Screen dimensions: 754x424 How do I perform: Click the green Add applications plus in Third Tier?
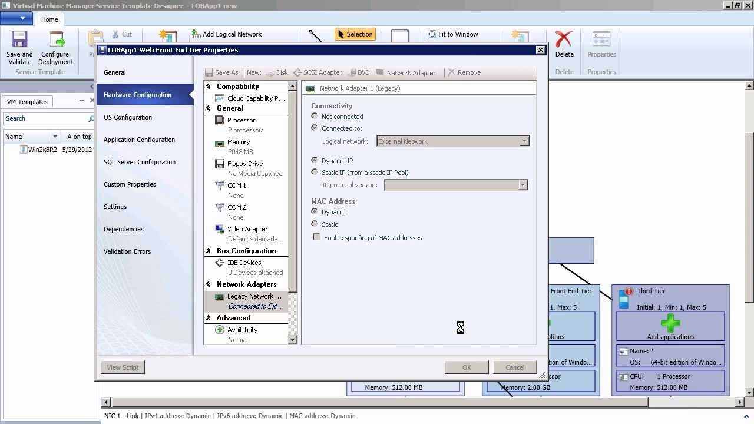click(x=670, y=323)
